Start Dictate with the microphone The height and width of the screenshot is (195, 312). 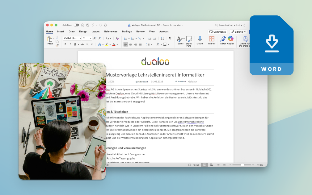coord(200,40)
